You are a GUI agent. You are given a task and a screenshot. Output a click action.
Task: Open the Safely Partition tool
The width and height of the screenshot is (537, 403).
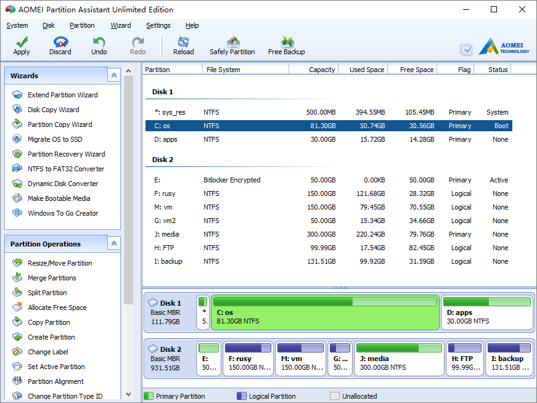tap(232, 46)
